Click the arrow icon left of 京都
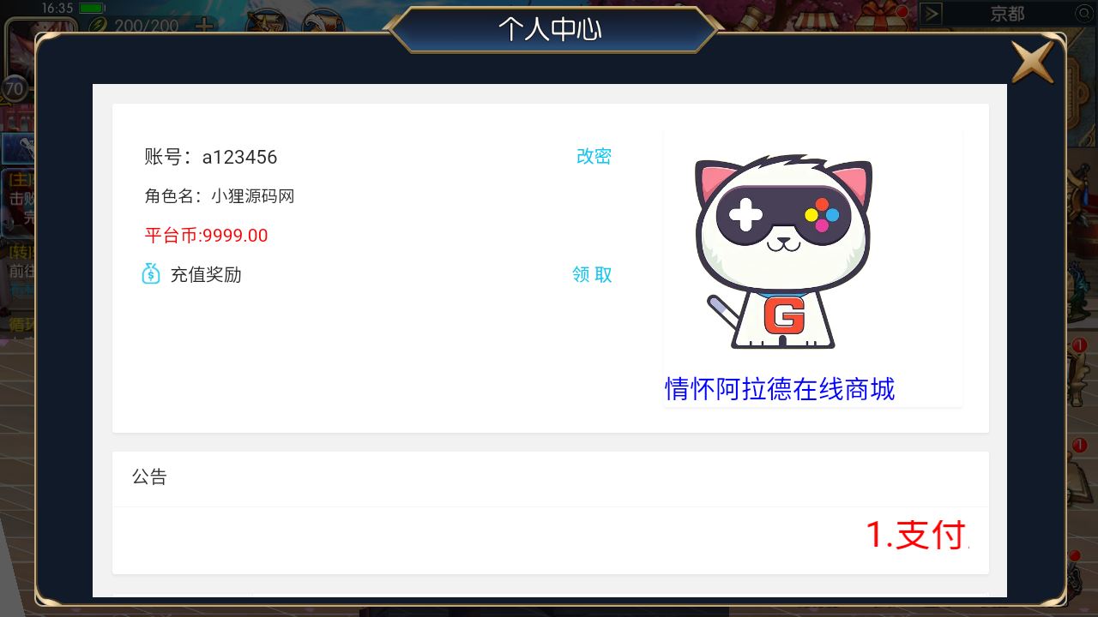 pyautogui.click(x=932, y=13)
